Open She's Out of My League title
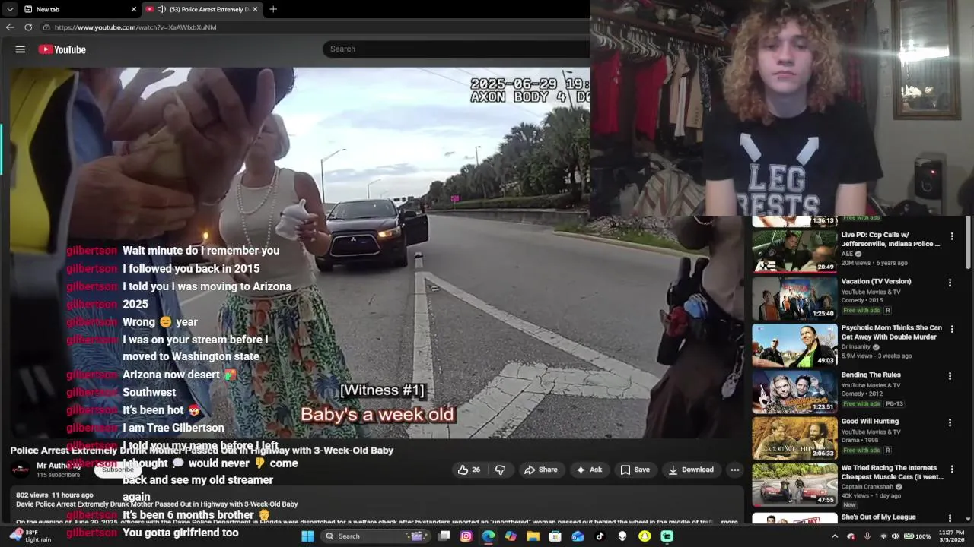Screen dimensions: 974x547 tap(878, 517)
